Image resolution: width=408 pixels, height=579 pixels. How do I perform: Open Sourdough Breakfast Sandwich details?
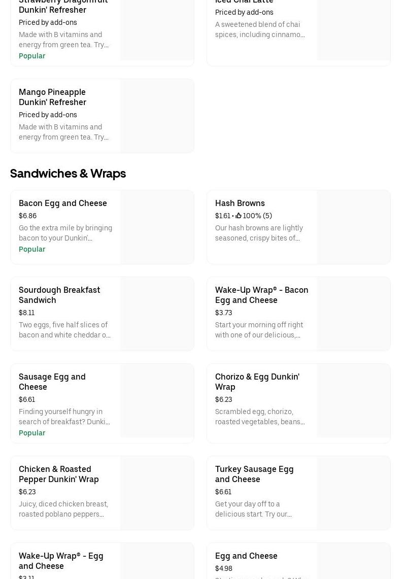tap(59, 295)
